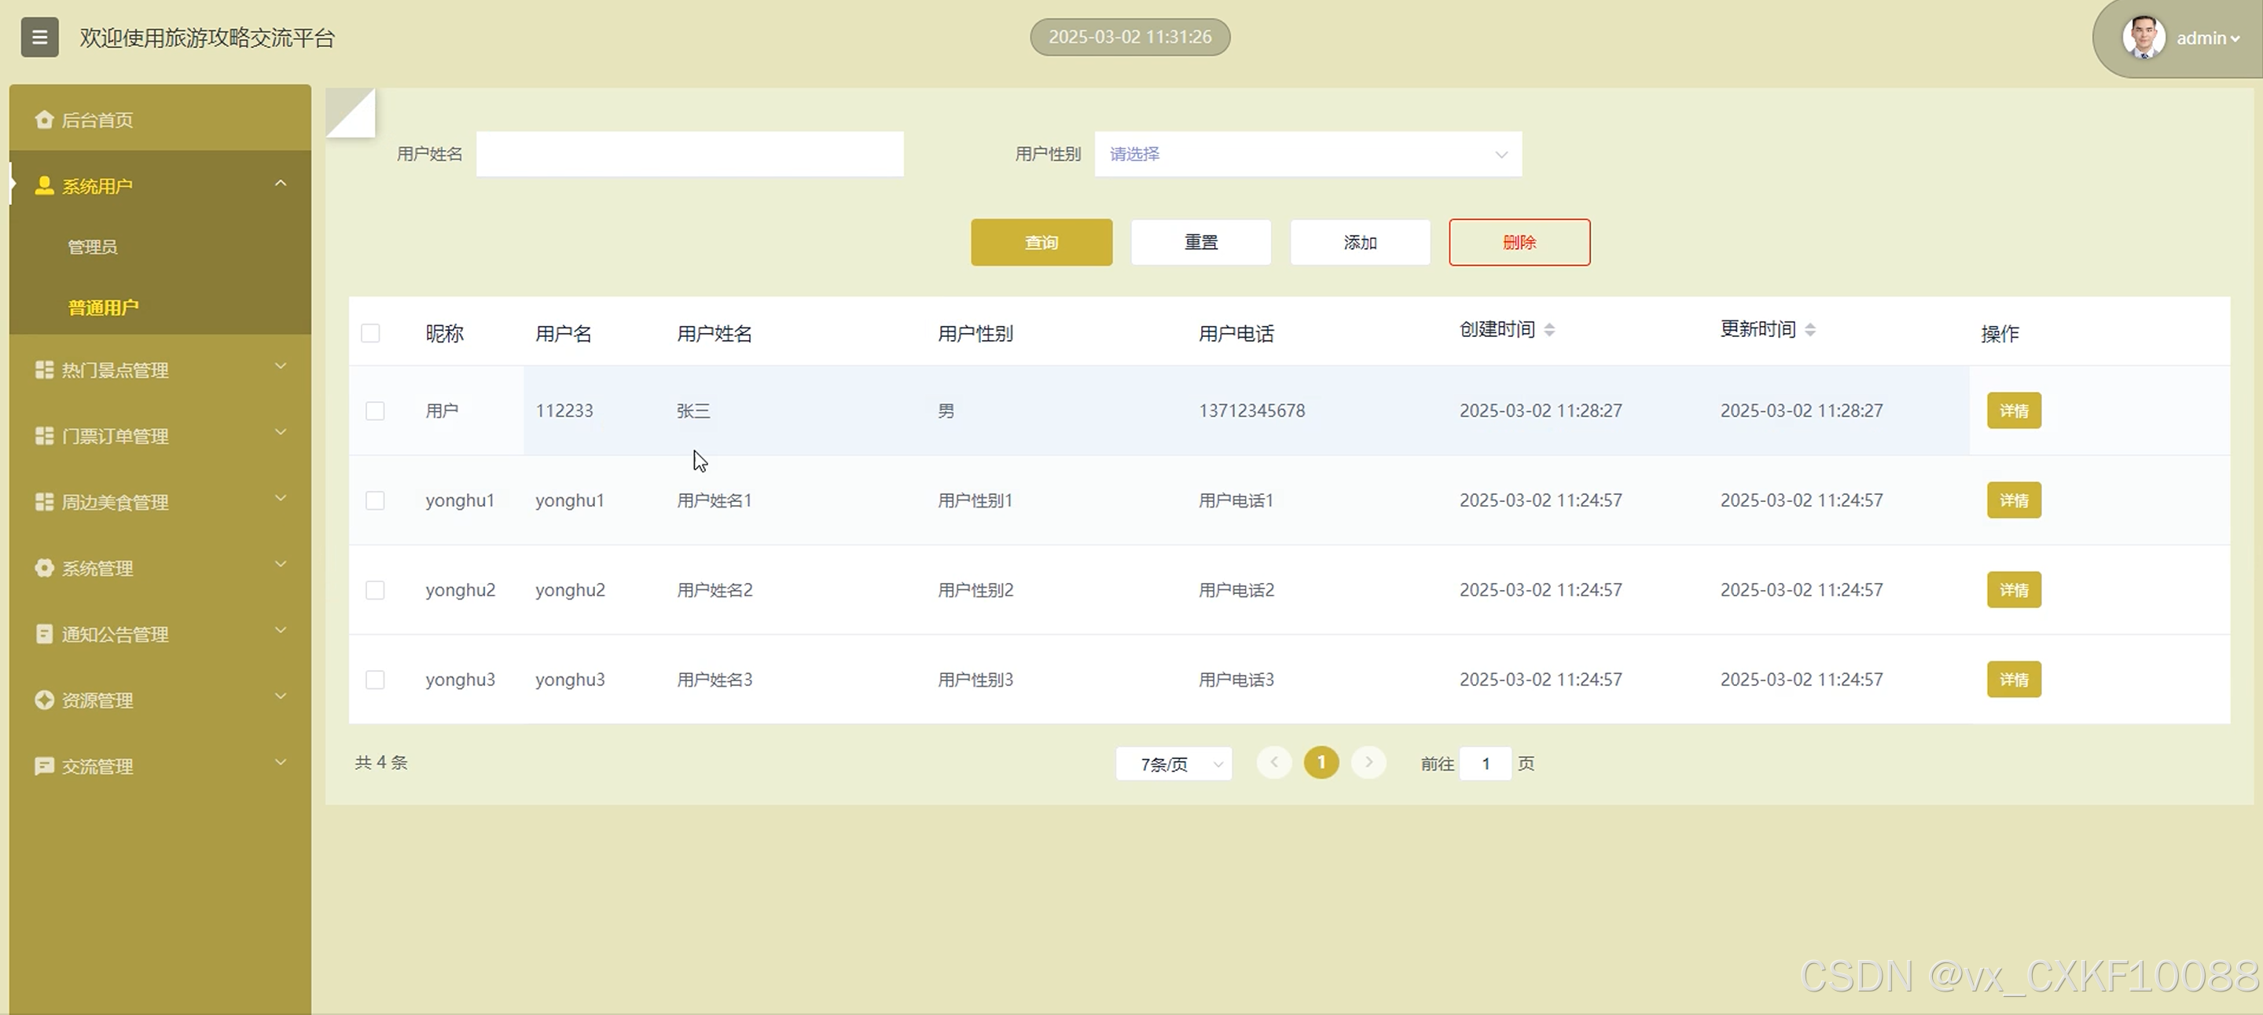Click the admin avatar picture

tap(2144, 38)
